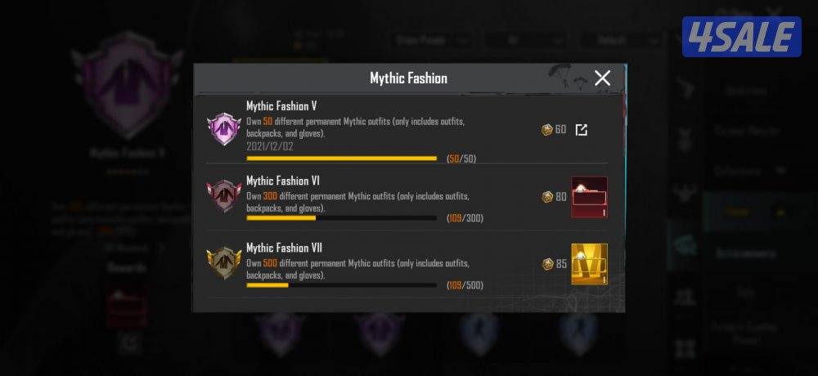
Task: Tap the coin icon beside 80 points
Action: click(x=546, y=197)
